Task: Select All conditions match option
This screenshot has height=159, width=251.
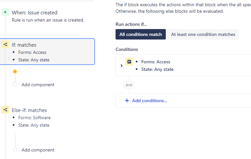Action: click(141, 34)
